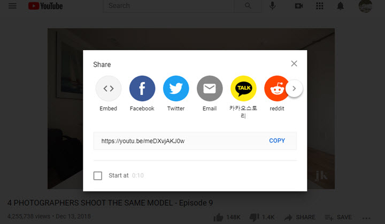Click the SHARE button below the video

(x=299, y=217)
